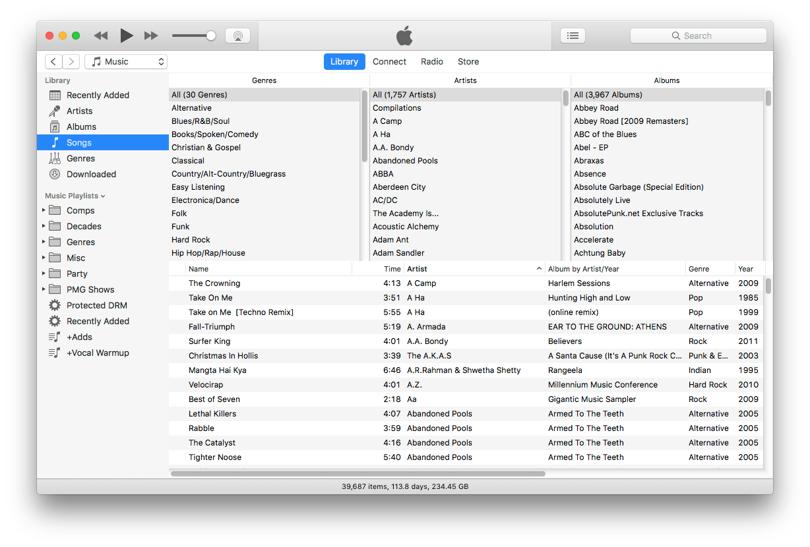This screenshot has width=810, height=547.
Task: Click the Albums column scrollbar
Action: point(768,98)
